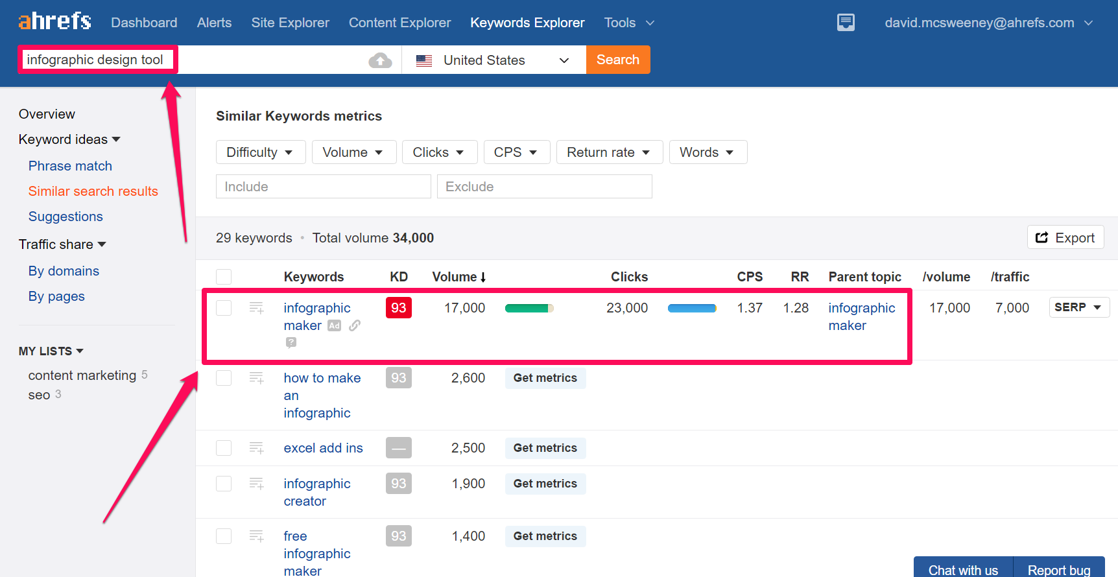Click Get metrics for excel add ins
Viewport: 1118px width, 577px height.
point(545,448)
